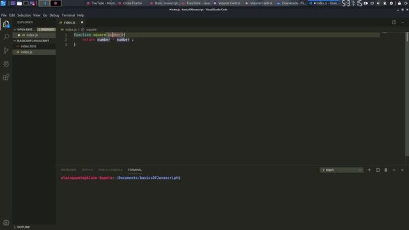Open the Source Control view
Viewport: 409px width, 230px height.
pyautogui.click(x=6, y=50)
